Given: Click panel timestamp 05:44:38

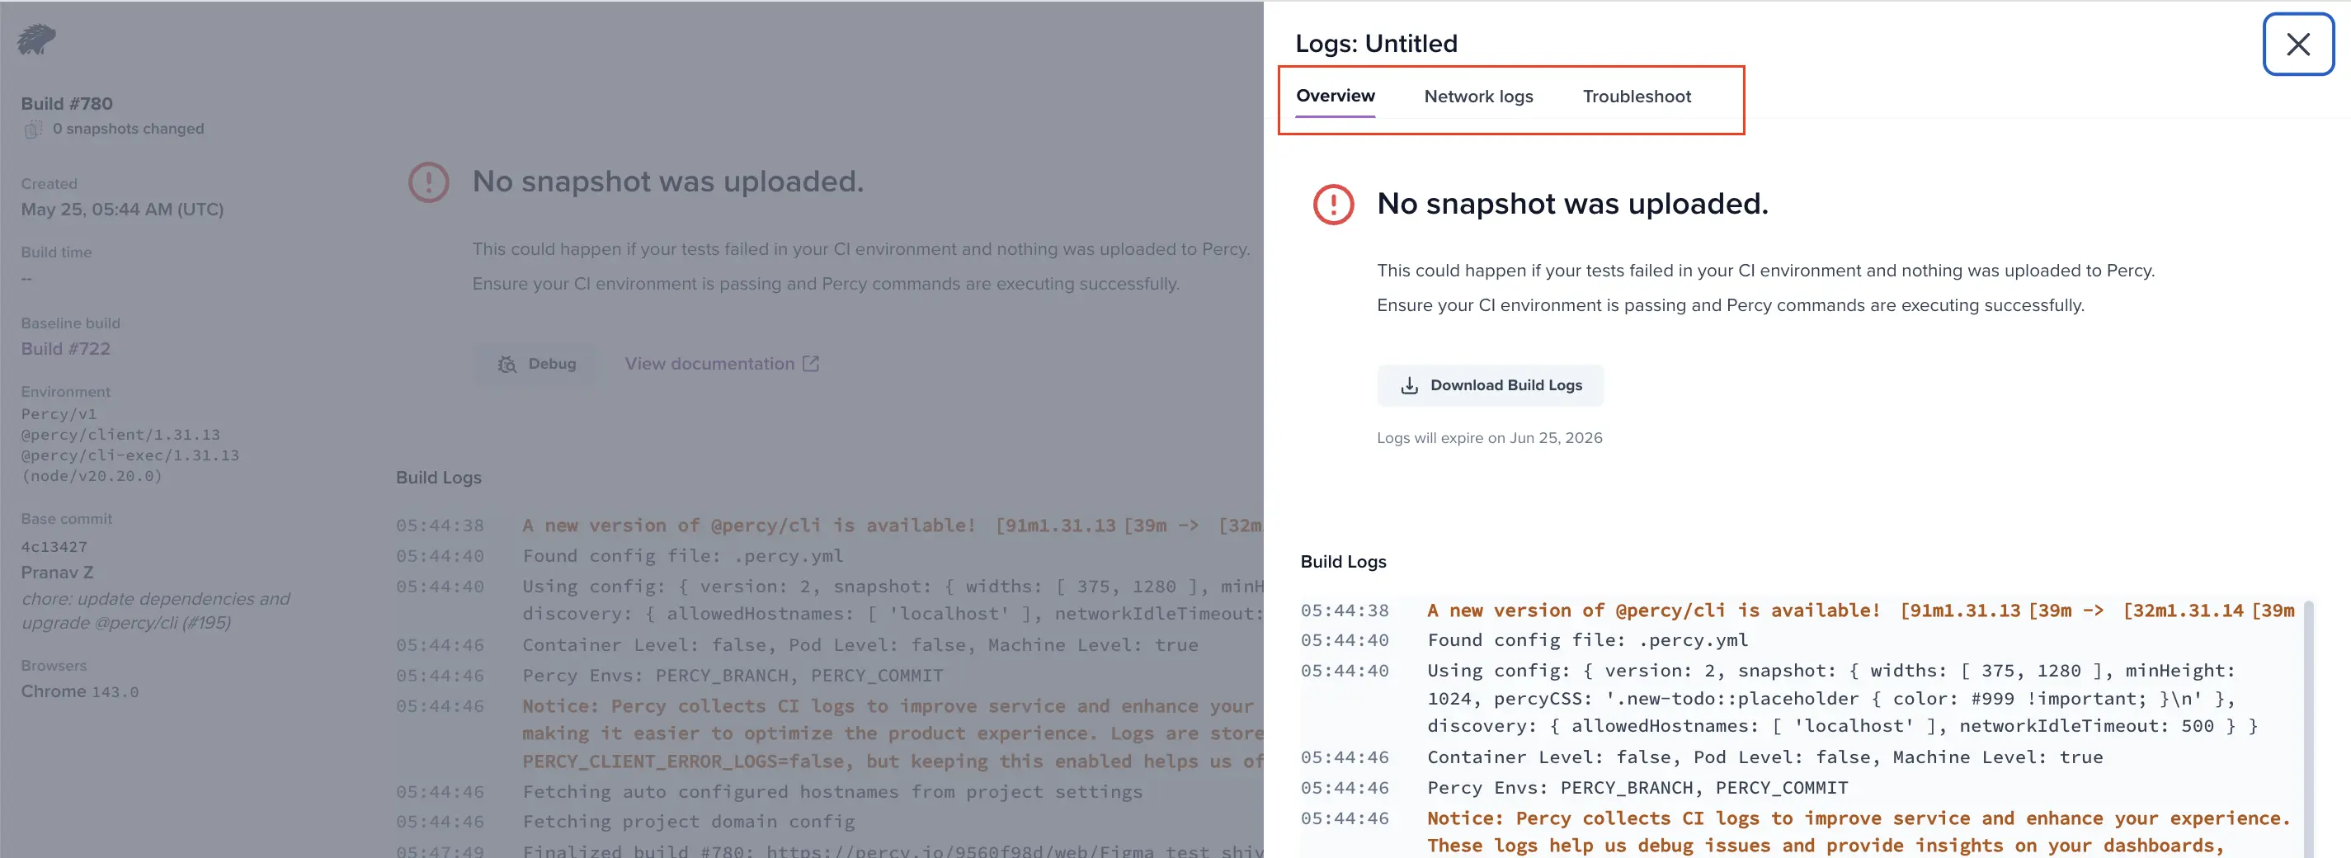Looking at the screenshot, I should (1345, 610).
